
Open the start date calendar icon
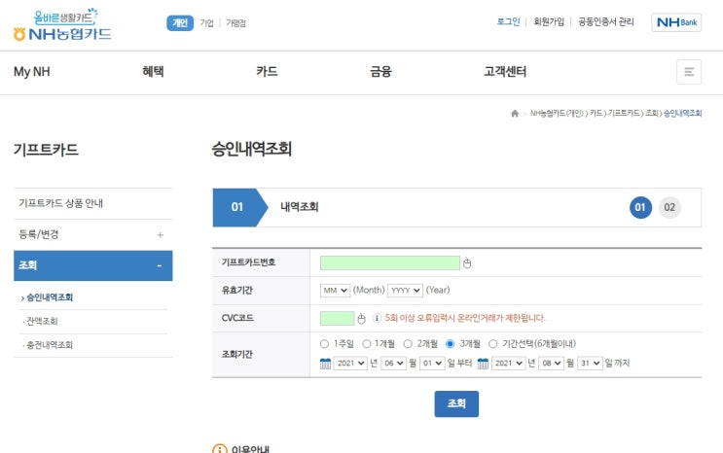(326, 364)
